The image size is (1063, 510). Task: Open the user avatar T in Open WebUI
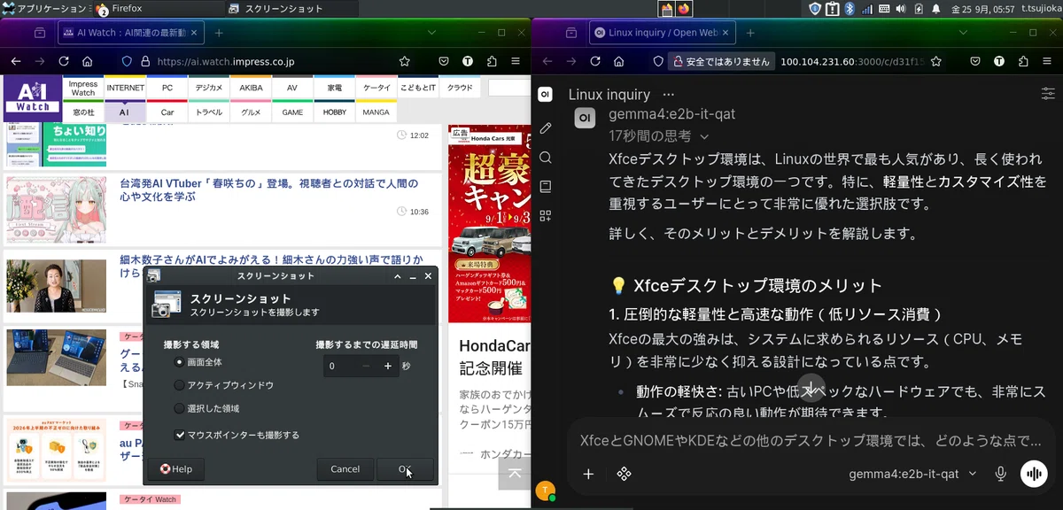[x=546, y=491]
